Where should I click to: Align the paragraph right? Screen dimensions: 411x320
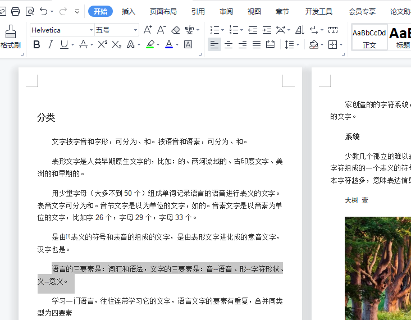(243, 44)
